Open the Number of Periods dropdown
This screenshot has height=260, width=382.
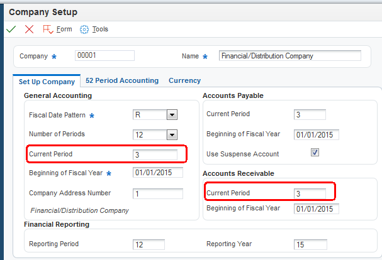(171, 134)
